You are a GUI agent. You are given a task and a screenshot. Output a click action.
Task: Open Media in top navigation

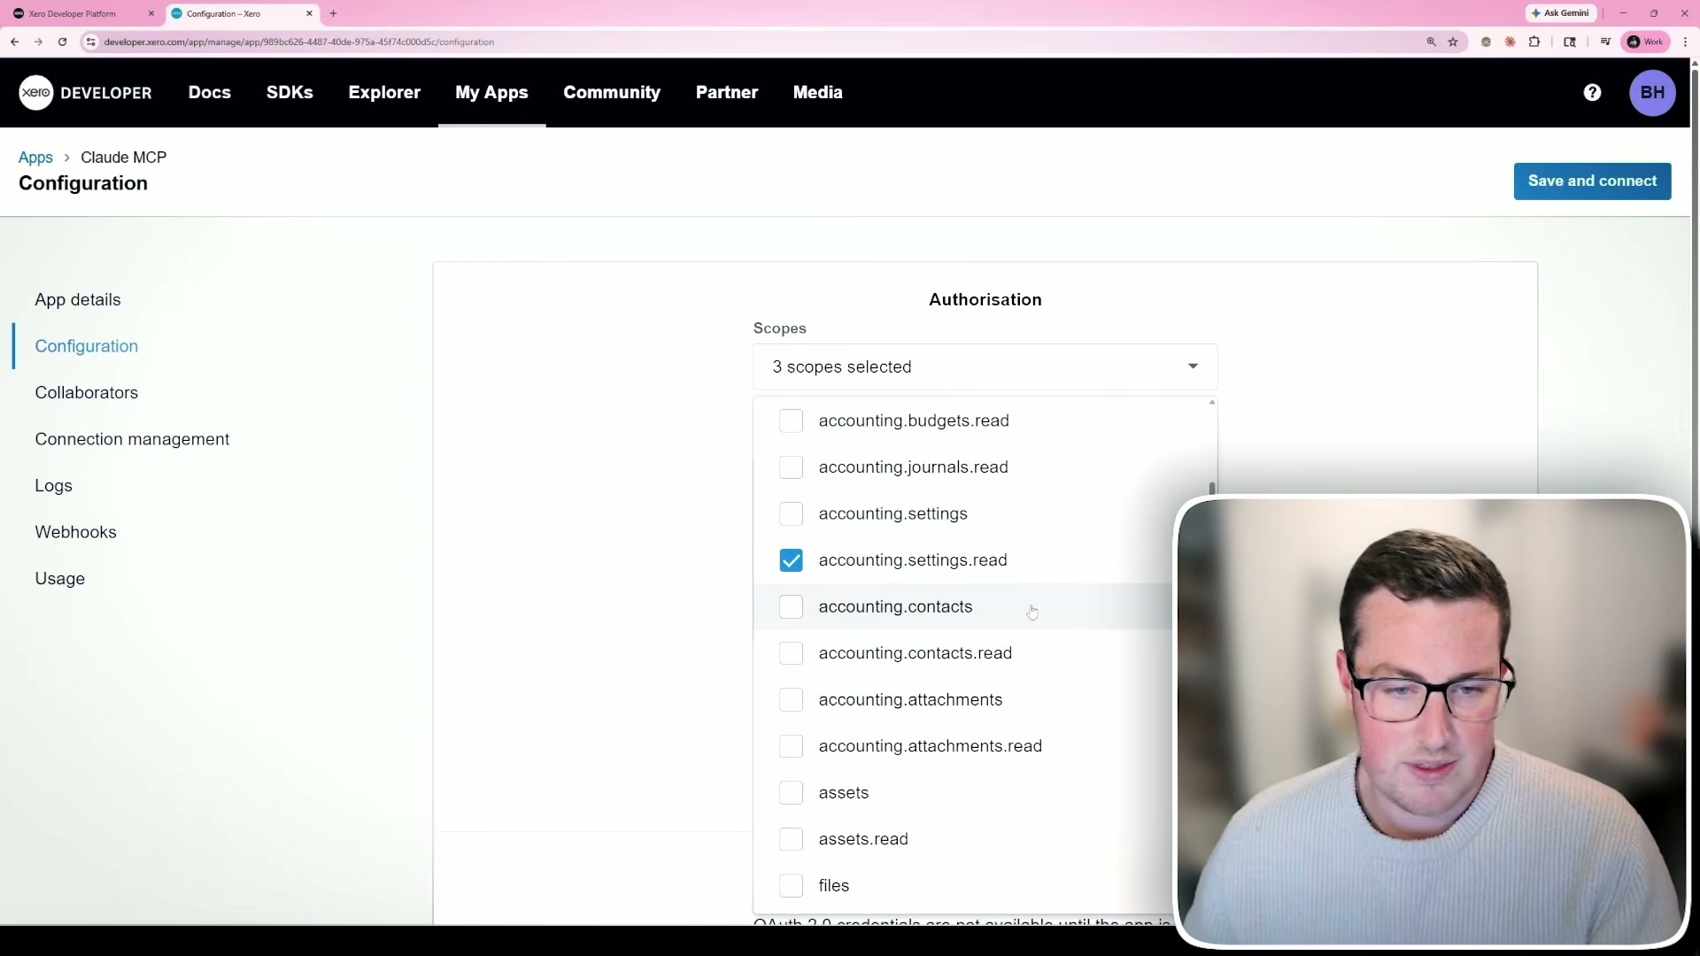[x=817, y=93]
